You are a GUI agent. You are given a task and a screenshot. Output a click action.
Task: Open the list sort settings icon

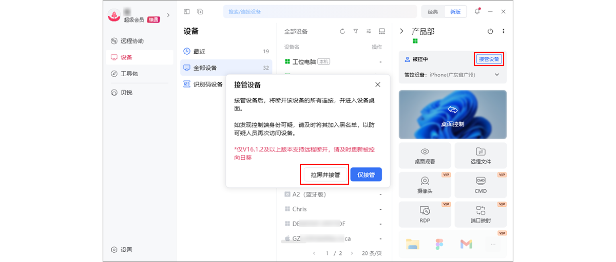coord(369,31)
